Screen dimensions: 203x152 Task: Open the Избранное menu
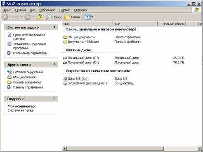click(47, 10)
